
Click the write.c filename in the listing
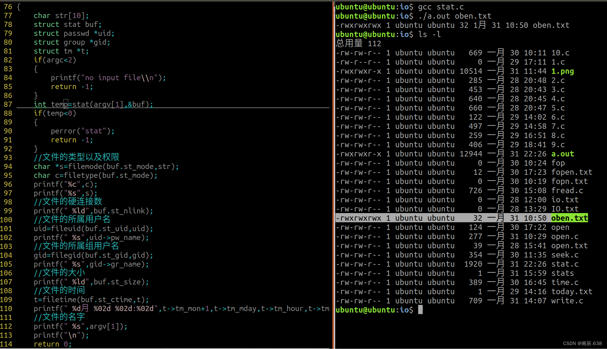[567, 301]
